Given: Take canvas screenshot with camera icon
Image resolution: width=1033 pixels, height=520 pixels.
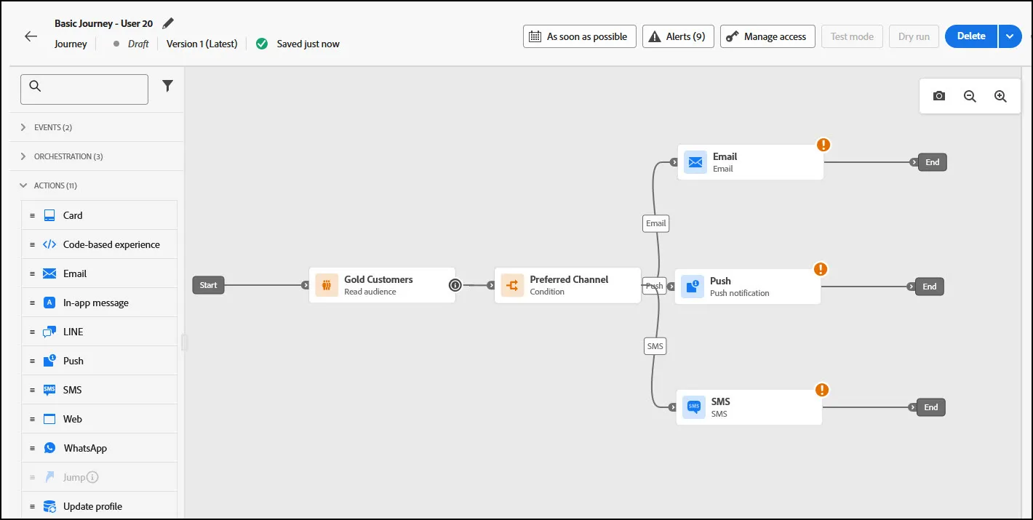Looking at the screenshot, I should click(x=939, y=96).
